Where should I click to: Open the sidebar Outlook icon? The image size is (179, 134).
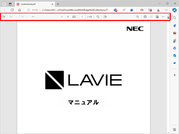tap(175, 56)
